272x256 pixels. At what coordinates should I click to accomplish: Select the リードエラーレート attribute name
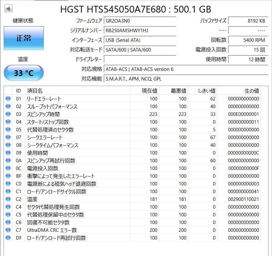44,99
